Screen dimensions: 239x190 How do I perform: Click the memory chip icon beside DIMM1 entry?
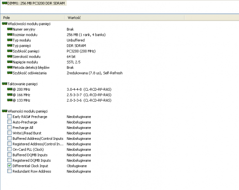(x=4, y=3)
